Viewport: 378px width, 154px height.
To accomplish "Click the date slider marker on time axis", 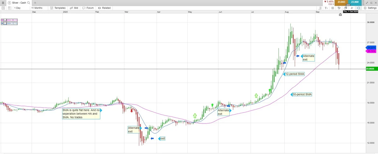I will click(340, 14).
